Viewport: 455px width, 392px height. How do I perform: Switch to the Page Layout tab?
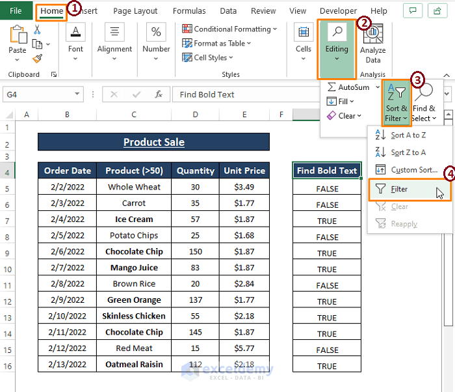pyautogui.click(x=135, y=11)
